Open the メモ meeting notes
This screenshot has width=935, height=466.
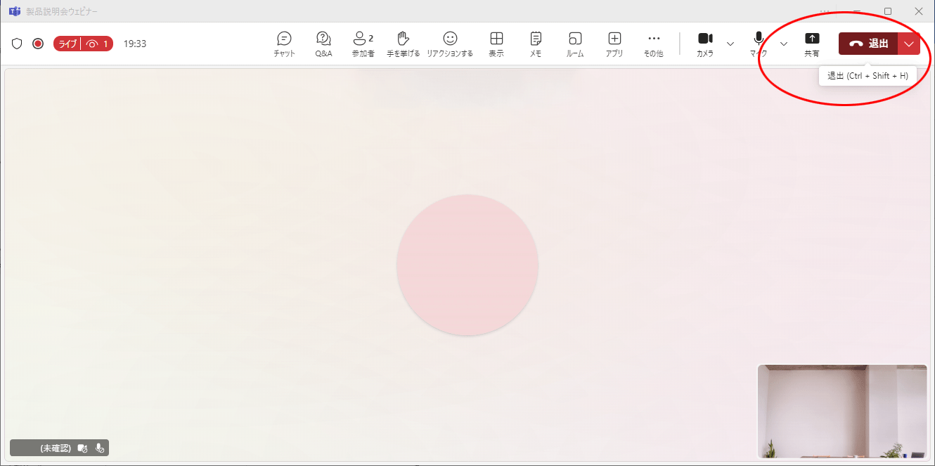pyautogui.click(x=536, y=44)
